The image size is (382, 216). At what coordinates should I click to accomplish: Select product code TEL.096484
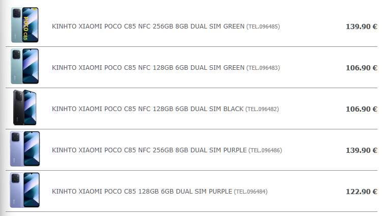(251, 192)
